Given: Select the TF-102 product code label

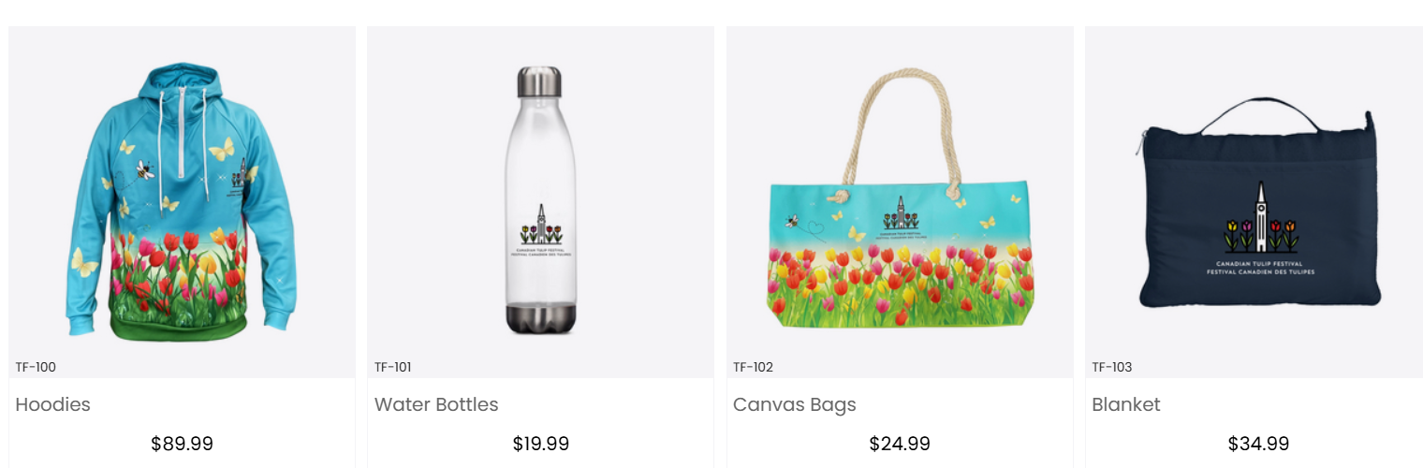Looking at the screenshot, I should (754, 367).
